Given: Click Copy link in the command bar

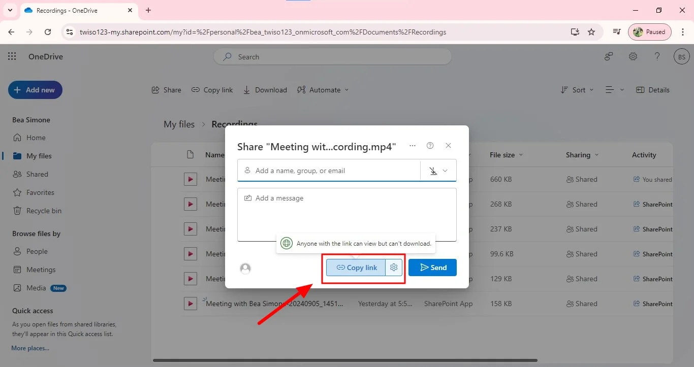Looking at the screenshot, I should pyautogui.click(x=212, y=90).
